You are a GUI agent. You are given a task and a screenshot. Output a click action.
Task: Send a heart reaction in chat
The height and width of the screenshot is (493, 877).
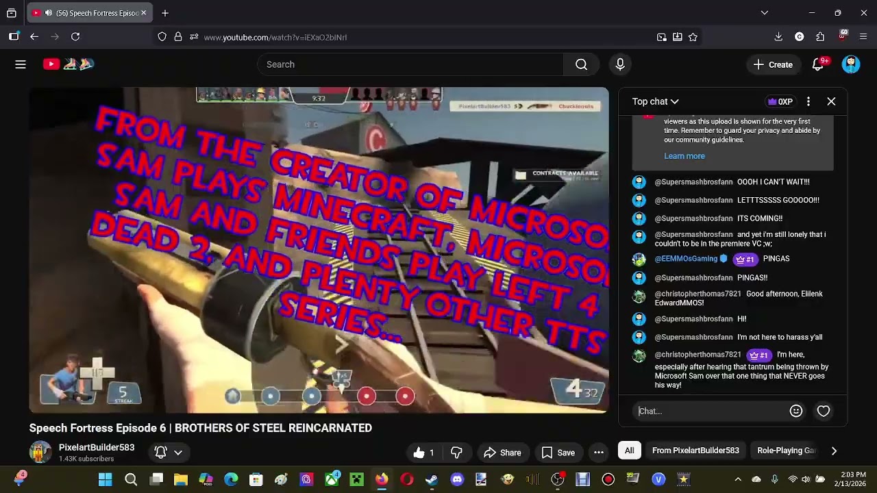824,411
